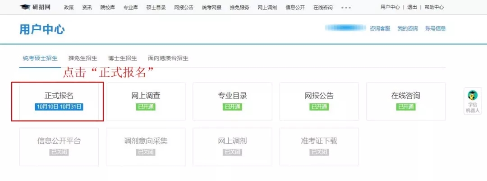487x181 pixels.
Task: Switch to the 博士生招生 tab
Action: (x=123, y=58)
